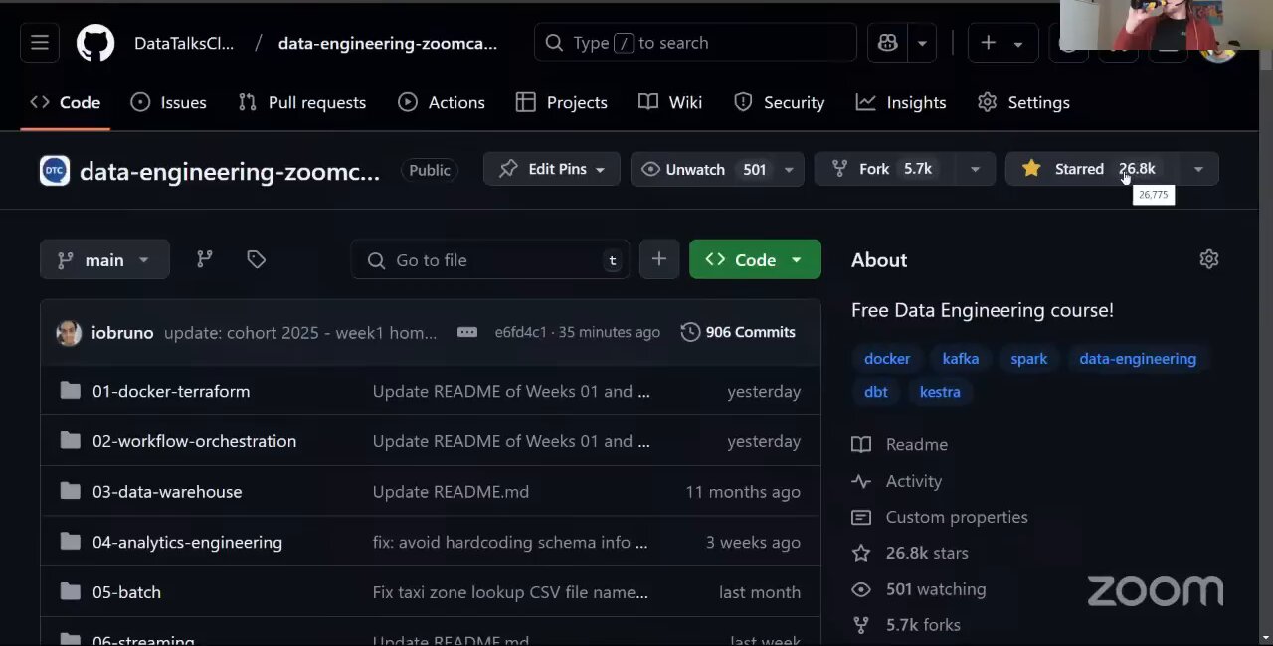
Task: Open the green Code button dropdown
Action: [796, 259]
